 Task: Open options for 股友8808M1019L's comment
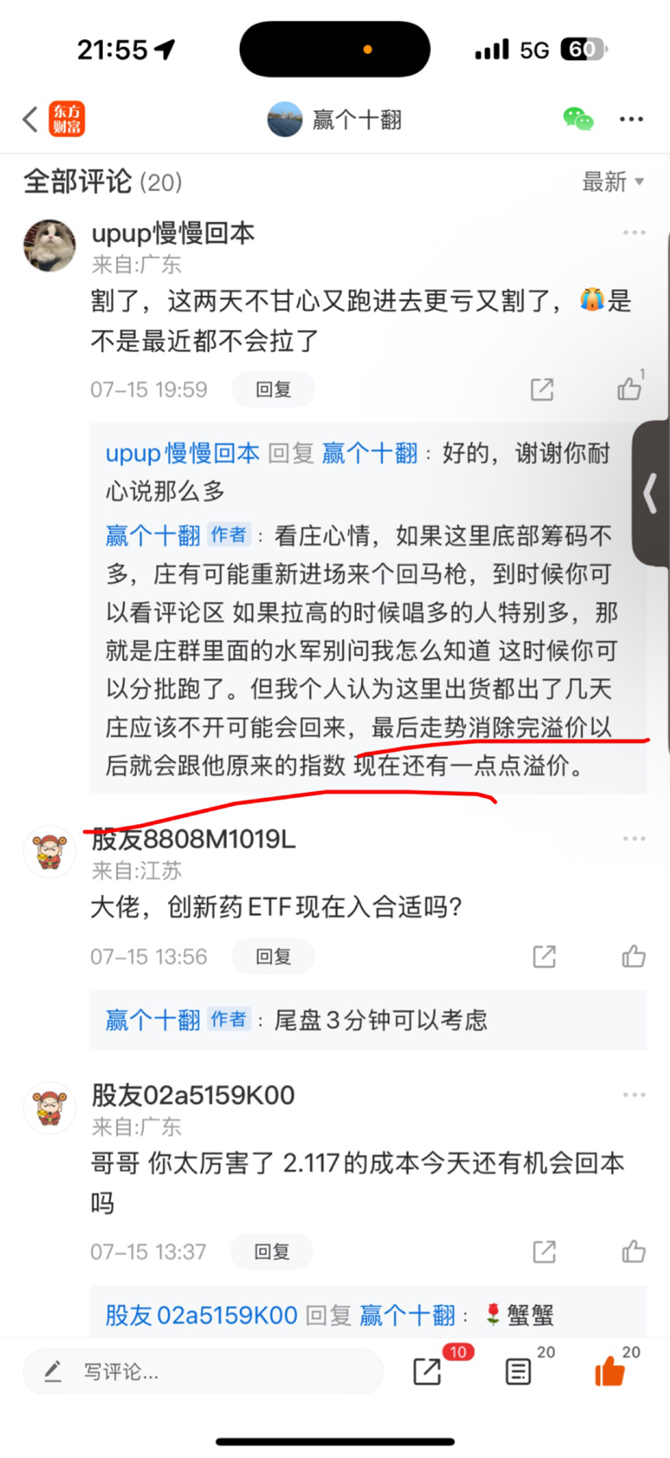(x=634, y=839)
